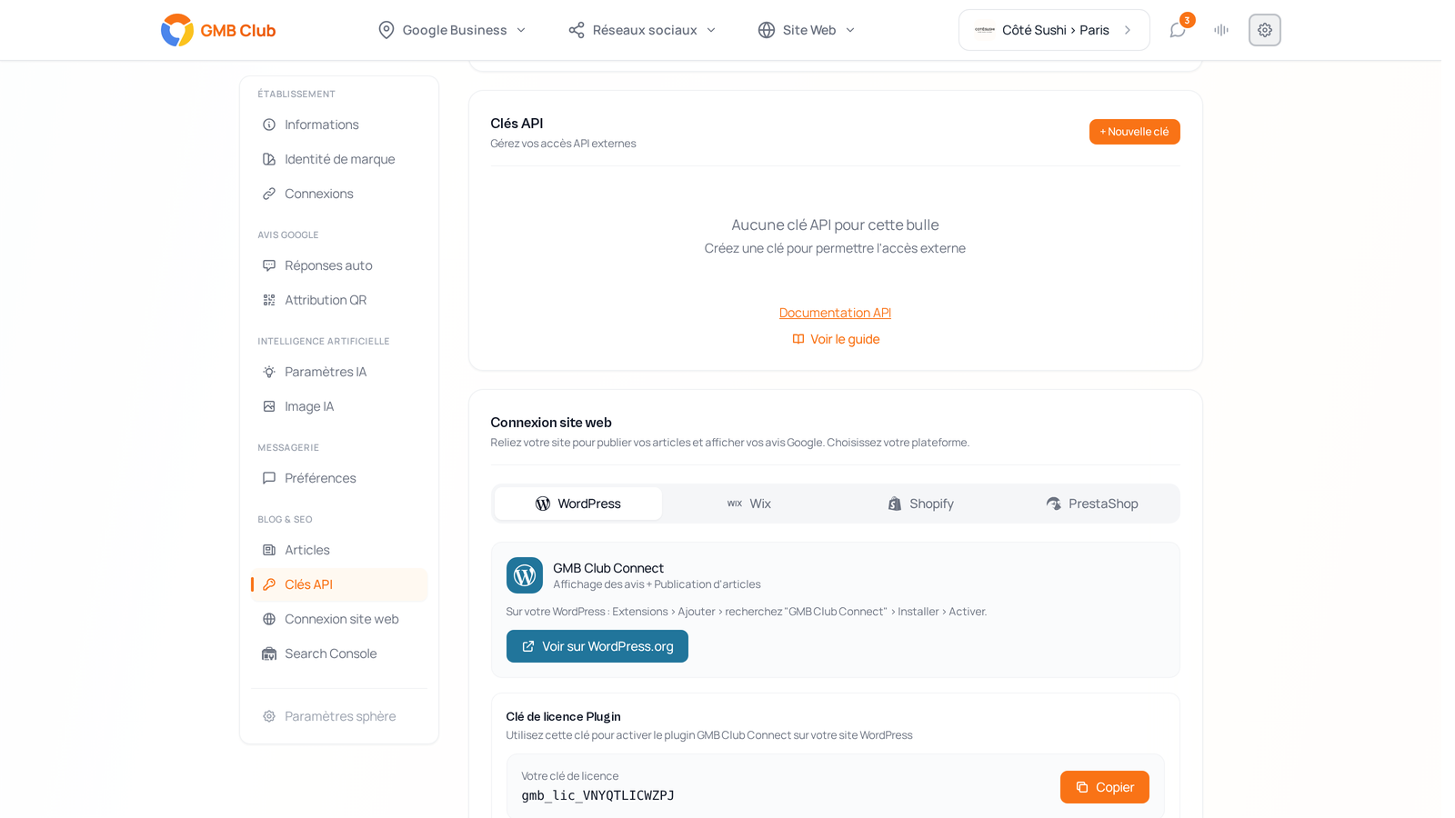Click the Réponses auto message icon
The width and height of the screenshot is (1455, 818).
click(x=269, y=265)
